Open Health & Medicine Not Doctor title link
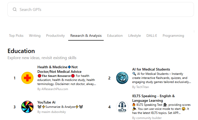The height and width of the screenshot is (120, 198). point(59,69)
